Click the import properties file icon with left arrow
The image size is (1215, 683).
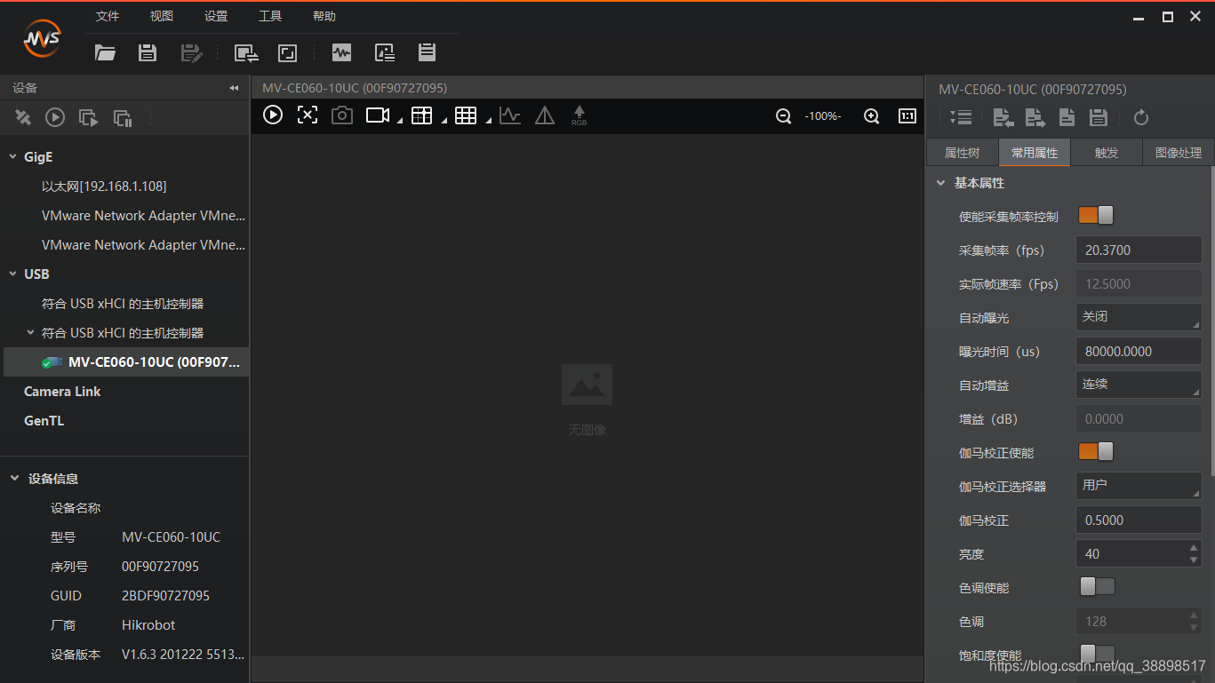(x=1003, y=117)
